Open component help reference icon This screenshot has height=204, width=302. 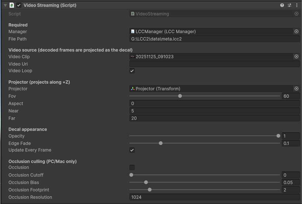tap(282, 5)
